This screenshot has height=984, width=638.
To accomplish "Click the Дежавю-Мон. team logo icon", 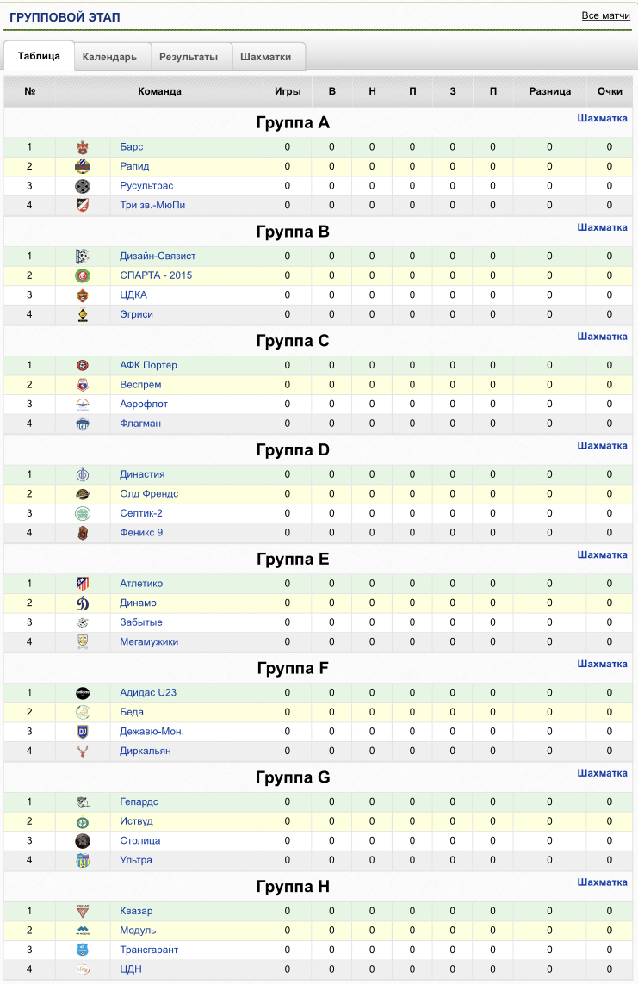I will click(x=83, y=732).
